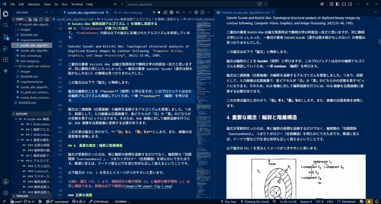The height and width of the screenshot is (204, 381).
Task: Open the Extensions view
Action: (6, 60)
